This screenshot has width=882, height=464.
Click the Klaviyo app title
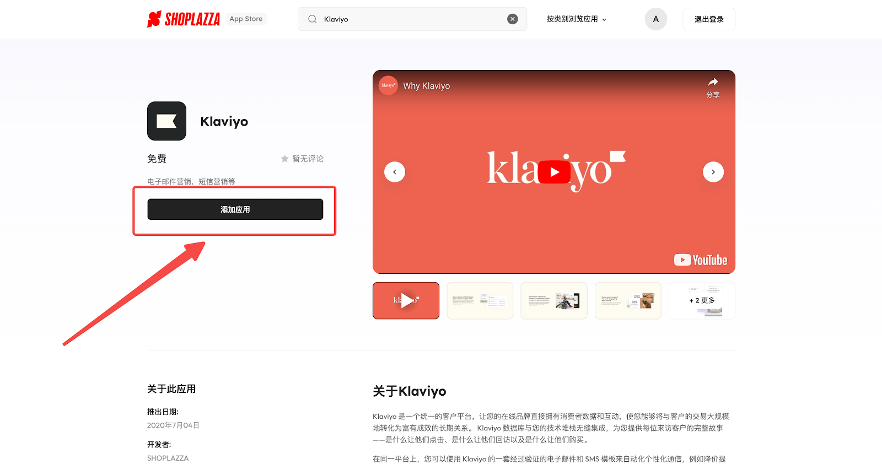tap(224, 122)
